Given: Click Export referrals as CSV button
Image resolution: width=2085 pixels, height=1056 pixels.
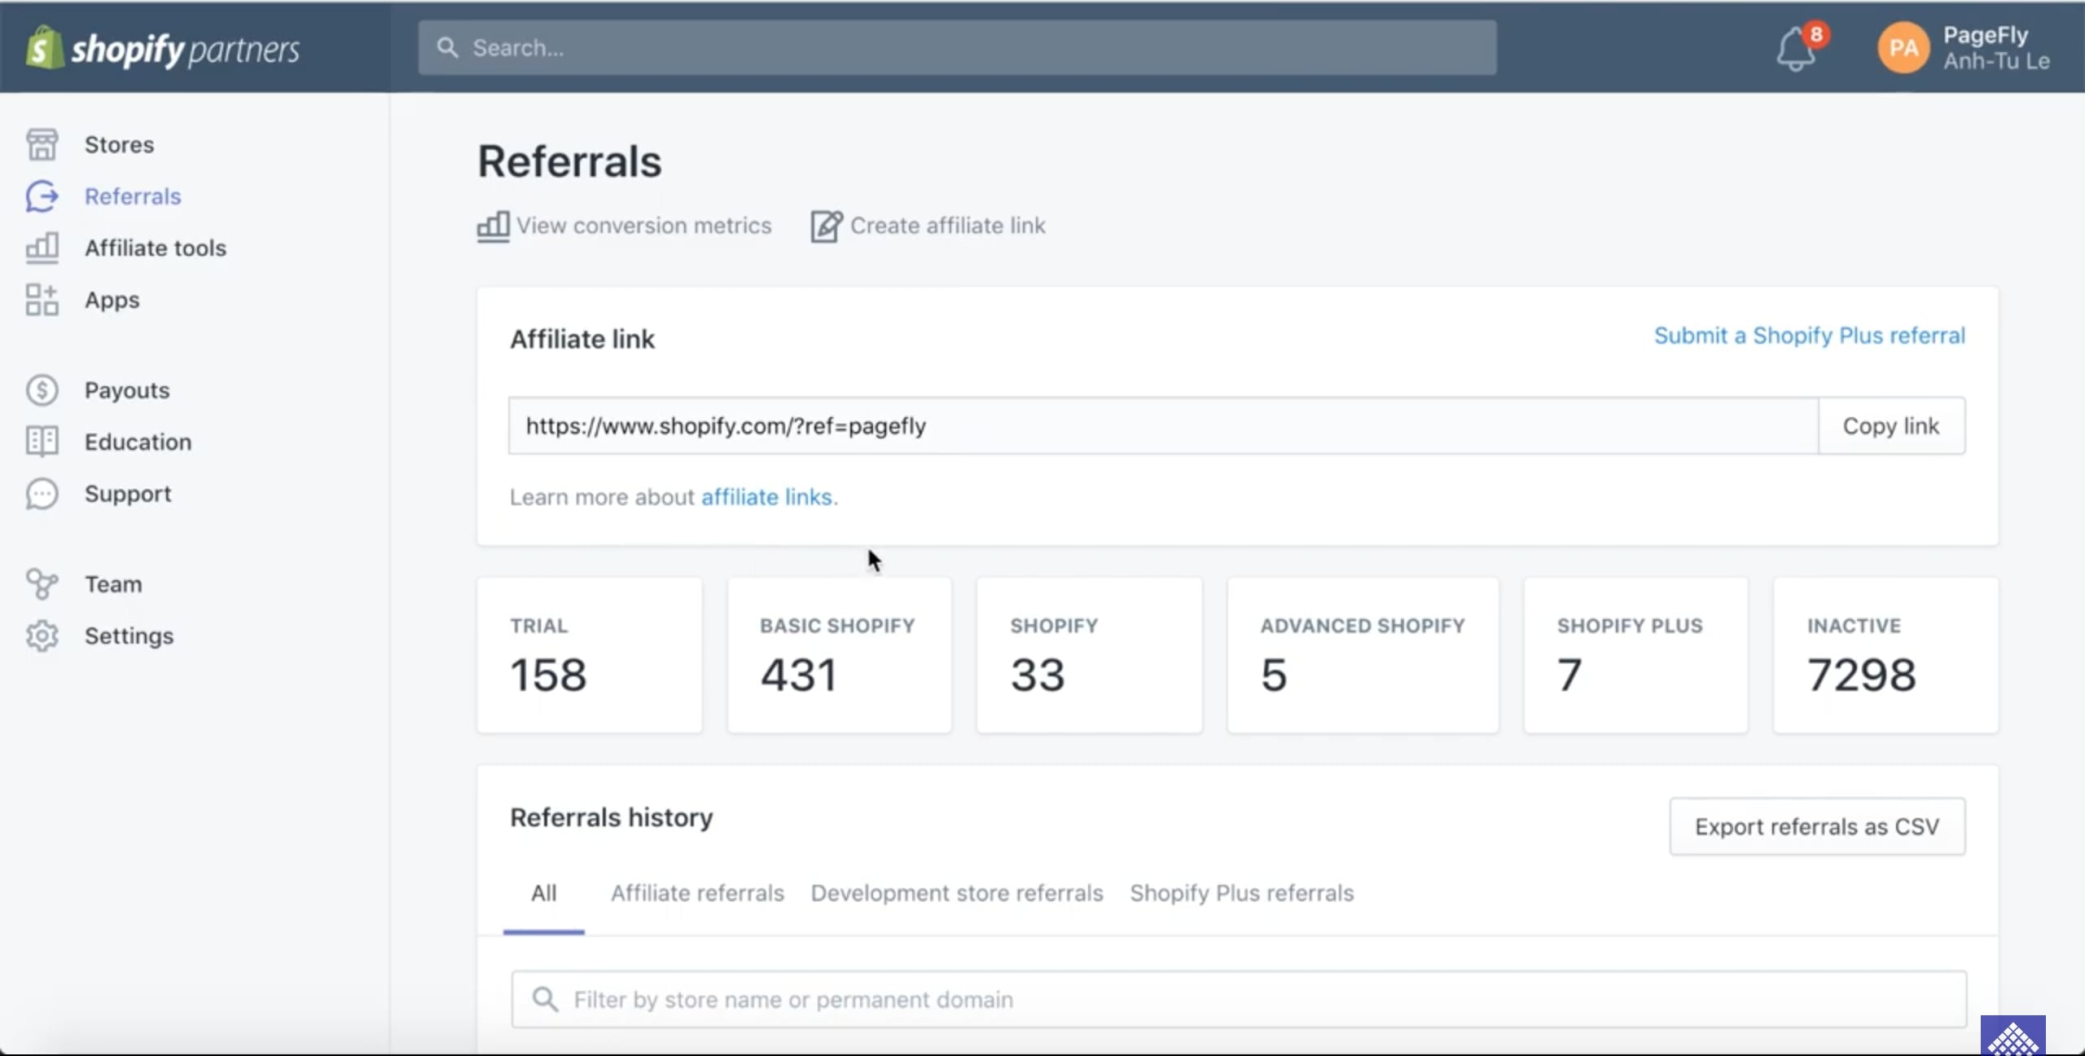Looking at the screenshot, I should click(1817, 826).
